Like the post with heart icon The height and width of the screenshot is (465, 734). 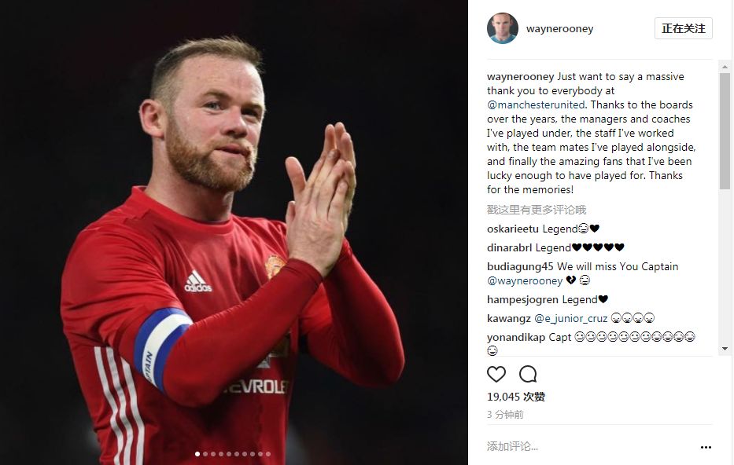(x=496, y=374)
